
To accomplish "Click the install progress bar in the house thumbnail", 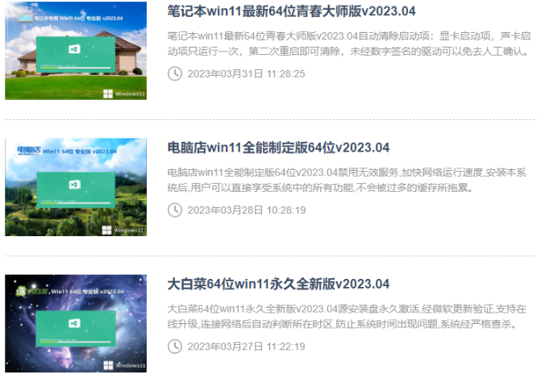I will pos(76,68).
